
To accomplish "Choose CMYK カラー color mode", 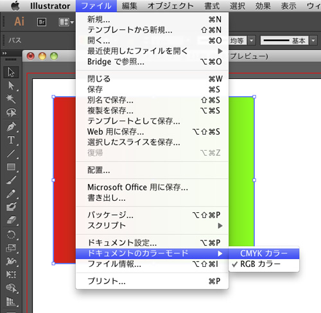I will (264, 253).
